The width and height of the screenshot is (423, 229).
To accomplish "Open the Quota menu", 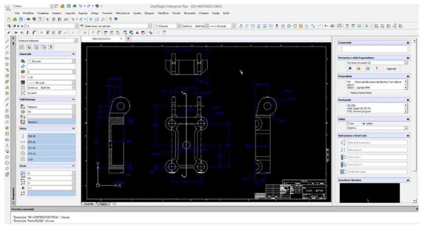I will pyautogui.click(x=137, y=13).
